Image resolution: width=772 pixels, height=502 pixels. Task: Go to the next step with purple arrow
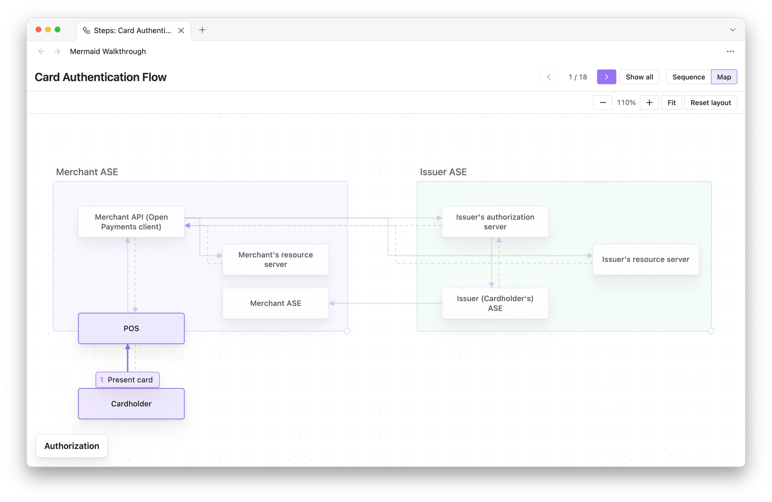point(606,77)
